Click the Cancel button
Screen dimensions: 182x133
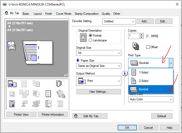(x=148, y=128)
